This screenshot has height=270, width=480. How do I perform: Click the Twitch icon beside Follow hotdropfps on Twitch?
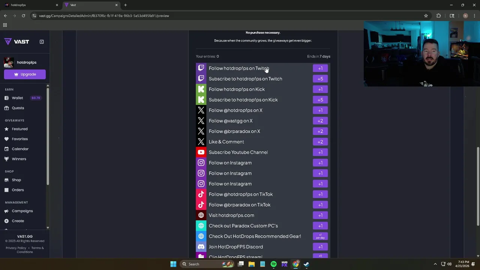pos(201,68)
